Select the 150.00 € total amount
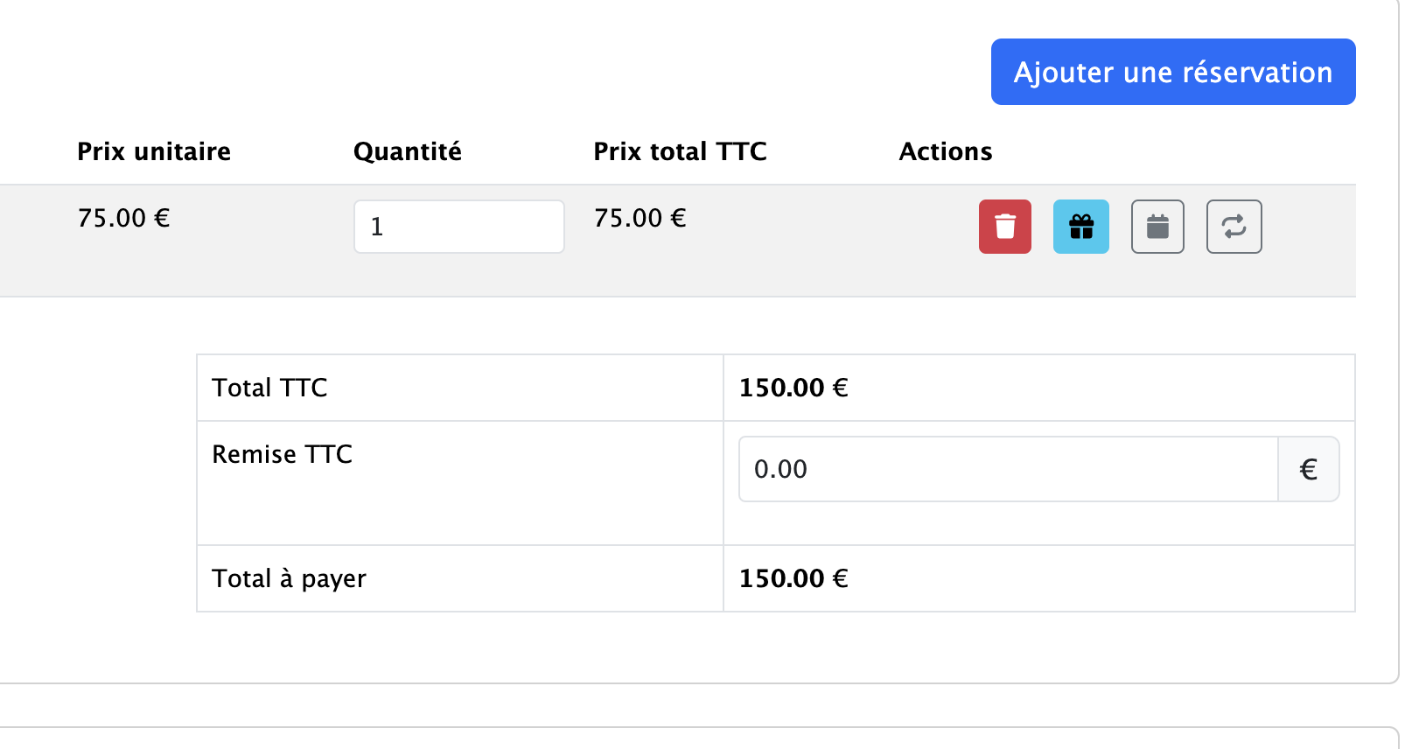1412x749 pixels. [x=793, y=388]
